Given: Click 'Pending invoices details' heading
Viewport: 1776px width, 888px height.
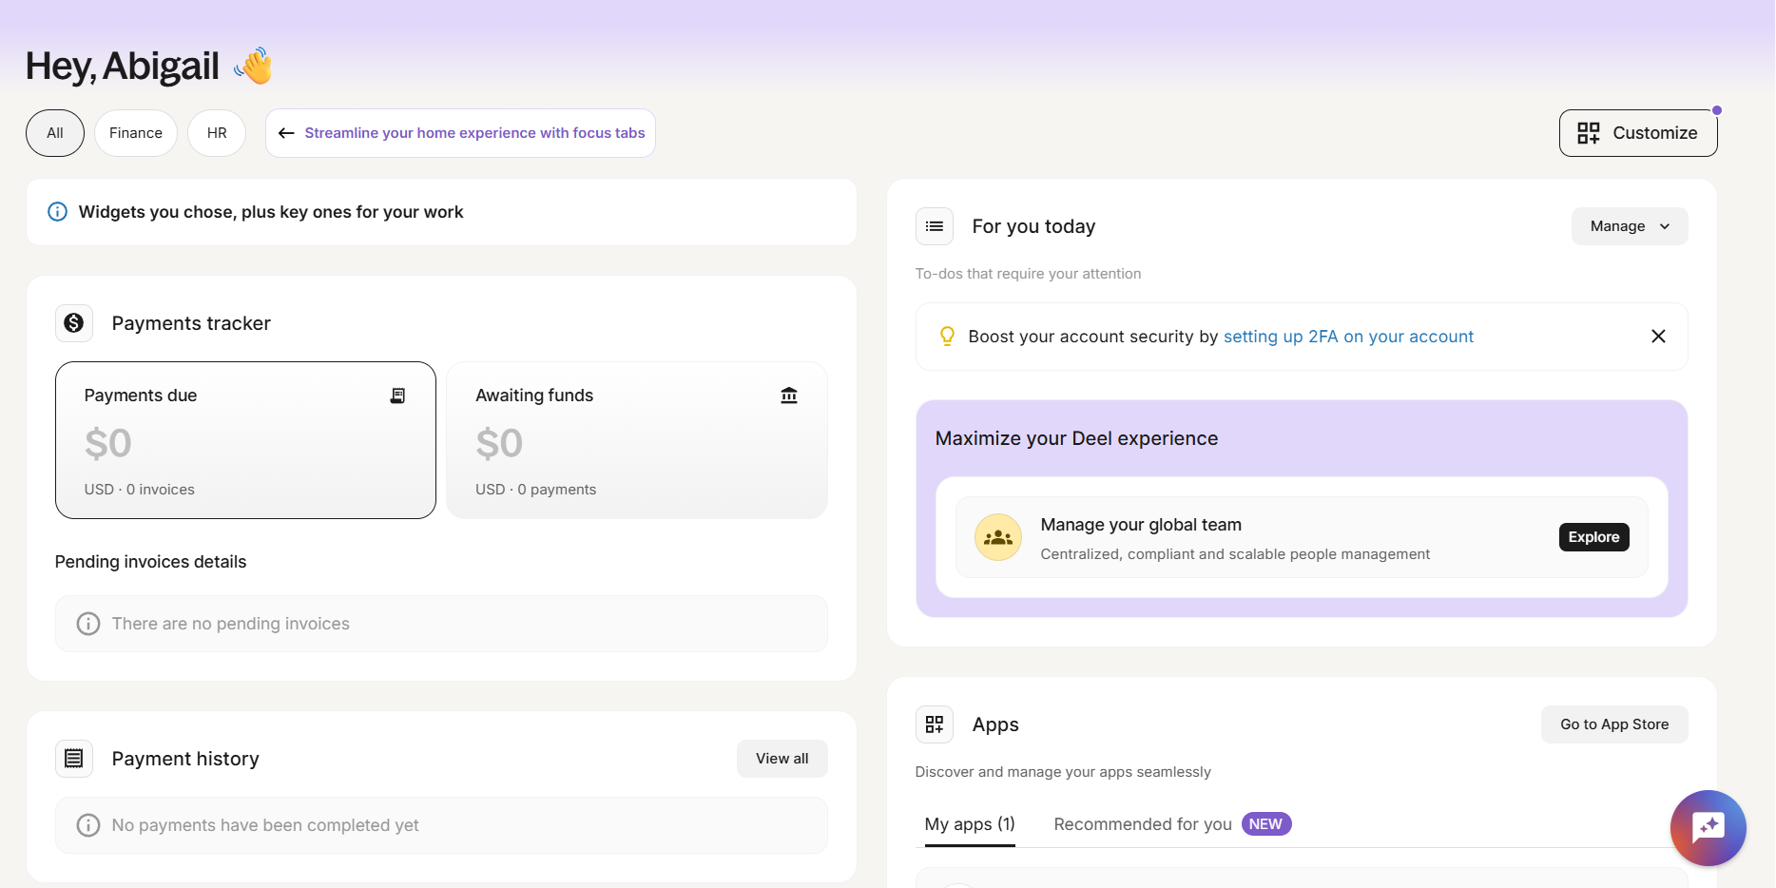Looking at the screenshot, I should pos(150,562).
